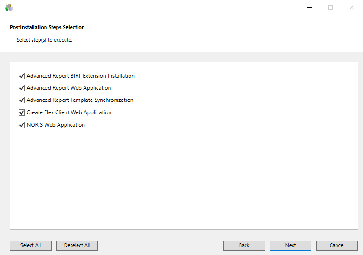Screen dimensions: 363x255
Task: Minimize the installer window
Action: click(x=309, y=7)
